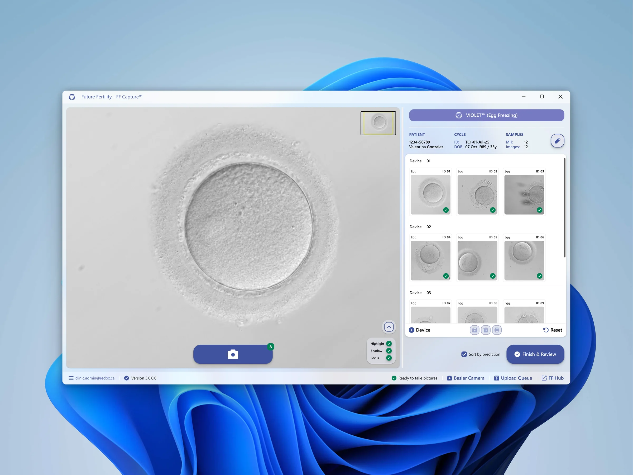Viewport: 633px width, 475px height.
Task: Select egg thumbnail ID 04
Action: point(430,260)
